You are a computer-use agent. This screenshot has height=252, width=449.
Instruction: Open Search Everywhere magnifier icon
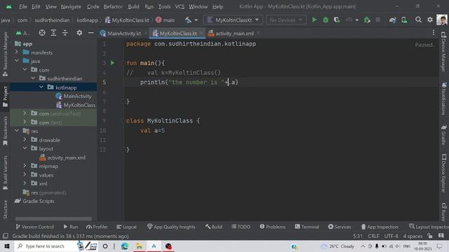point(418,20)
